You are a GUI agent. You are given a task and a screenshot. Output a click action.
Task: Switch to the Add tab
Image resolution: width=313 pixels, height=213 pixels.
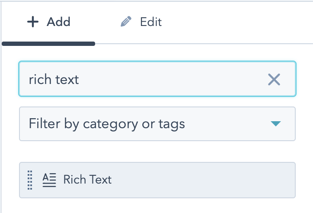click(x=48, y=22)
